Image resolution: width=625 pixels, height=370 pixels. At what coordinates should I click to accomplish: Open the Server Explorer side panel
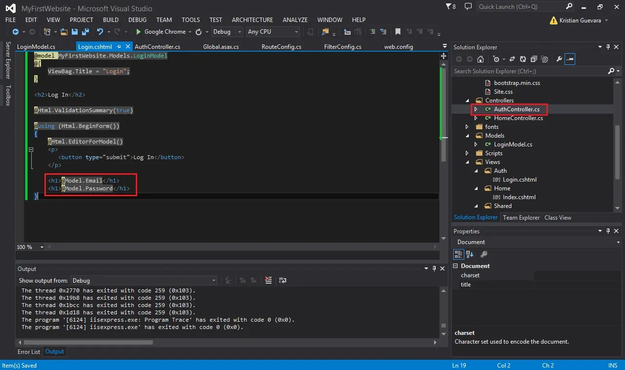click(8, 60)
